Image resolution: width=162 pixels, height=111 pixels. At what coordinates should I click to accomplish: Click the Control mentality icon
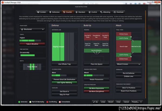pos(90,12)
